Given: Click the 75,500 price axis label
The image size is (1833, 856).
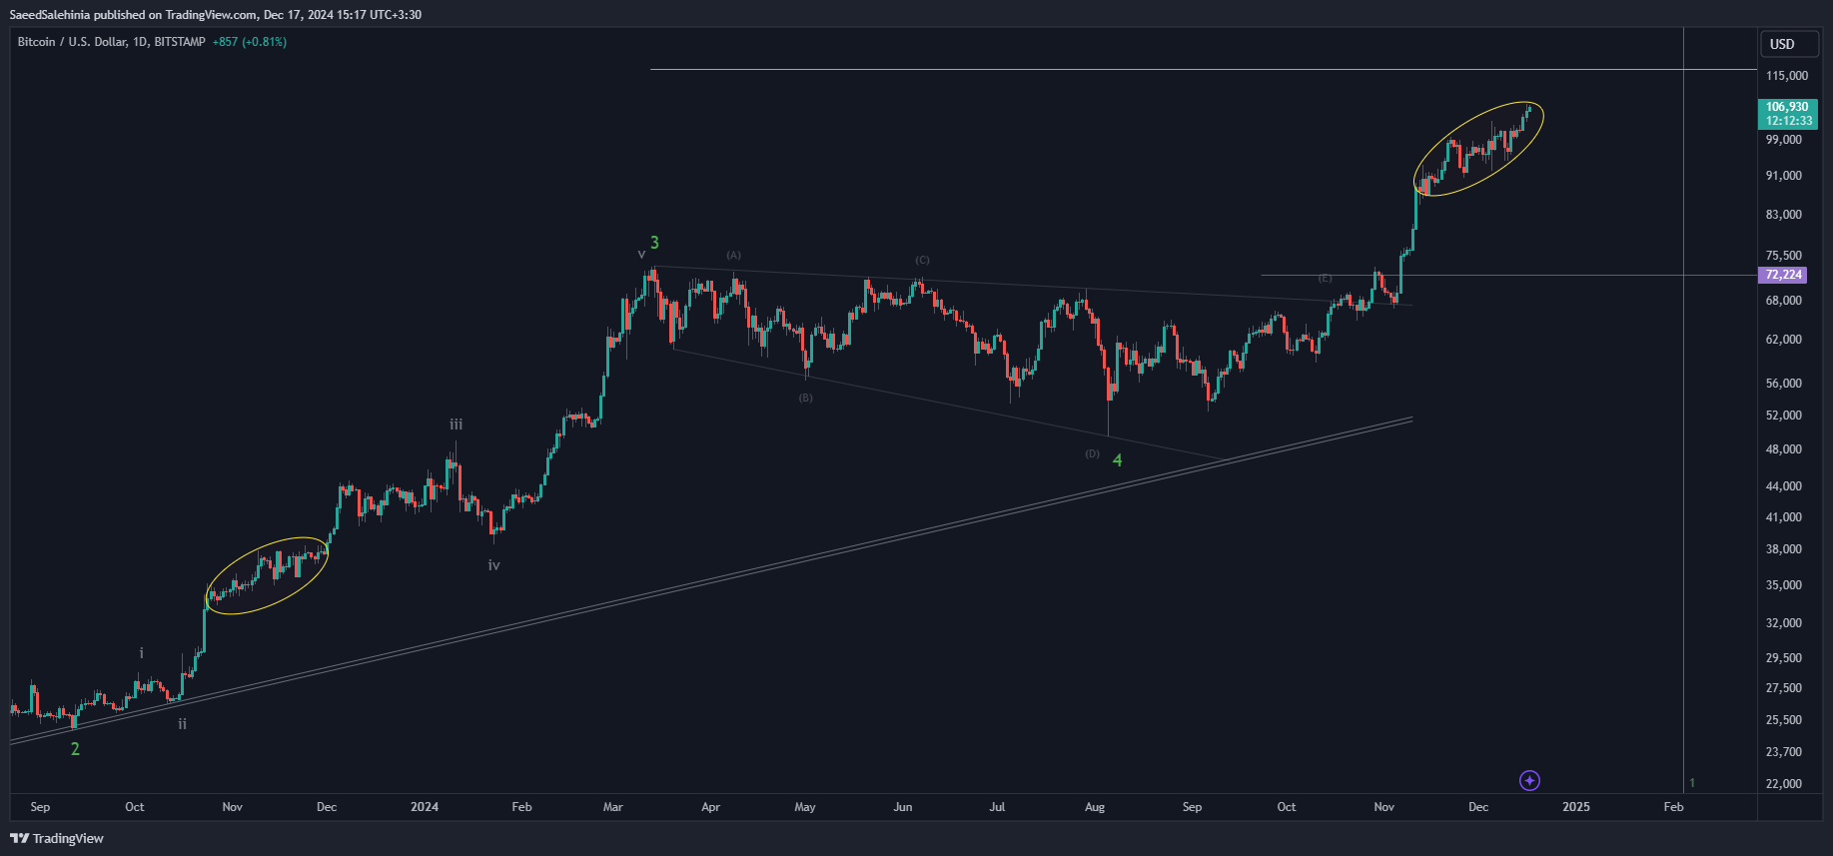Looking at the screenshot, I should click(x=1784, y=256).
